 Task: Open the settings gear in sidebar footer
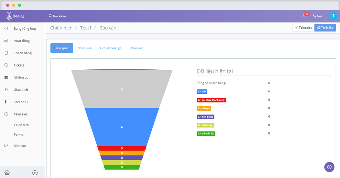(7, 173)
